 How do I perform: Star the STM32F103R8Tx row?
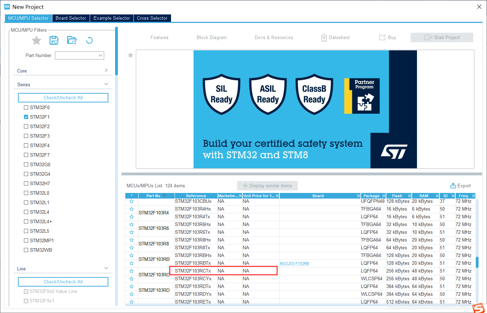pyautogui.click(x=132, y=248)
